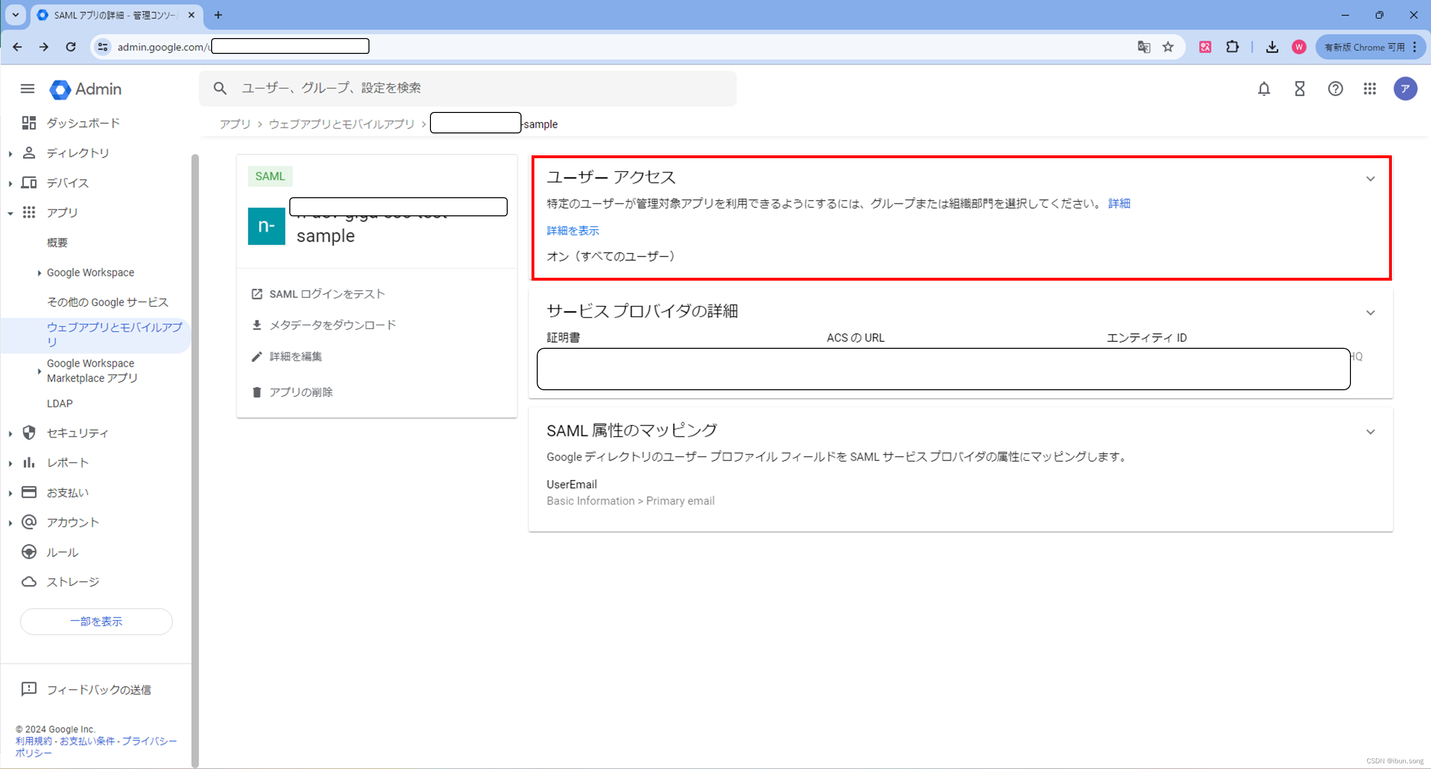Open the notifications bell
This screenshot has height=769, width=1431.
[x=1264, y=89]
